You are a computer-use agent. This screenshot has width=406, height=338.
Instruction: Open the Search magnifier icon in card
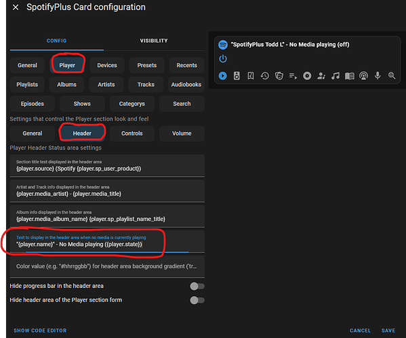392,76
